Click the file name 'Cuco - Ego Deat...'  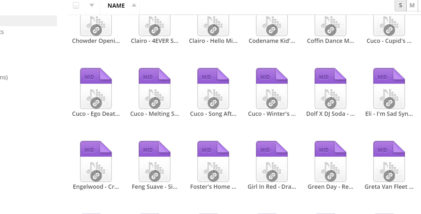pyautogui.click(x=96, y=114)
